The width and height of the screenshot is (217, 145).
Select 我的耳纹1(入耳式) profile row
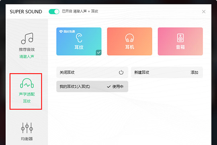pos(92,87)
